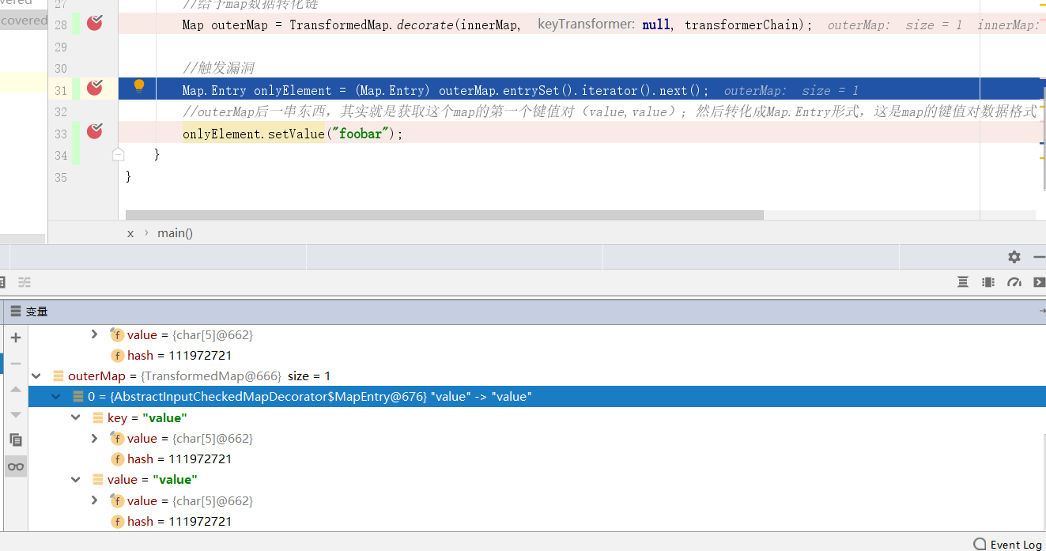Click the onlyElement.setValue("foobar") code line
The height and width of the screenshot is (551, 1046).
click(293, 134)
